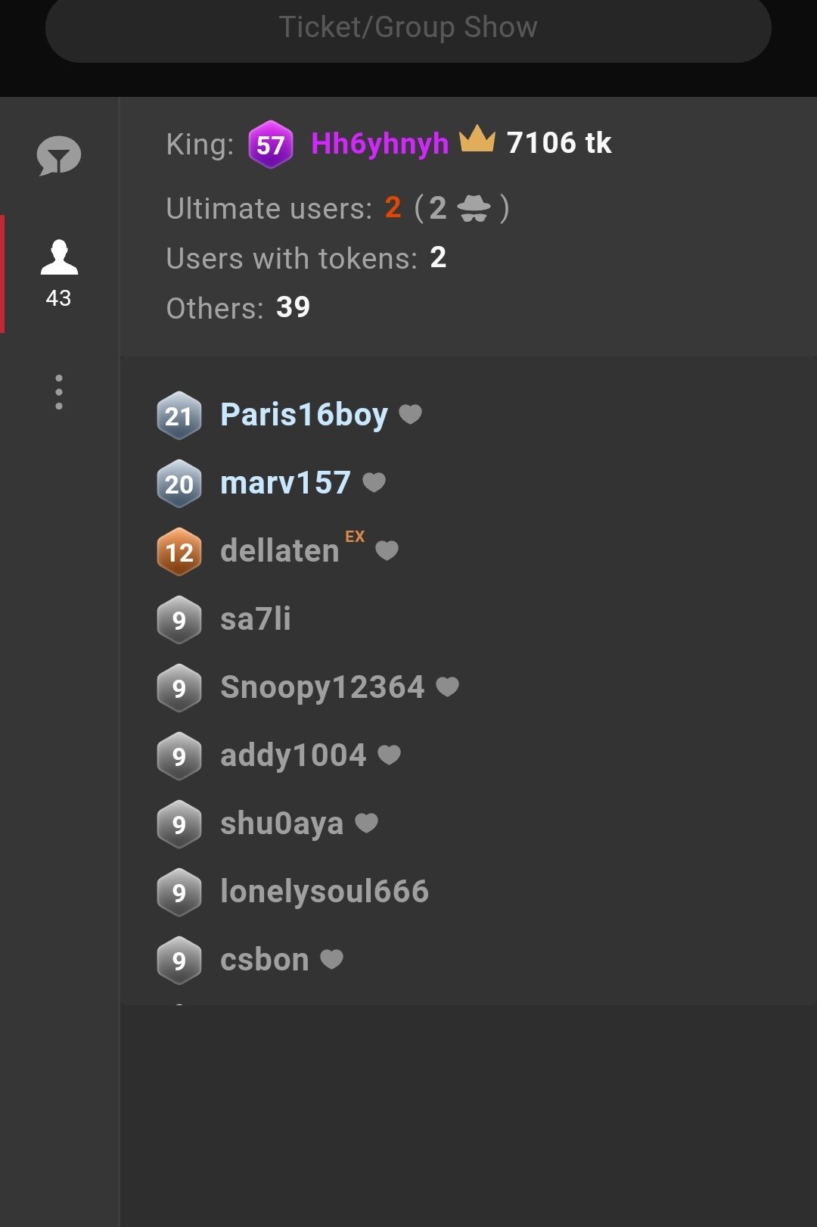Screen dimensions: 817x1227
Task: Open addy1004's user entry
Action: [293, 755]
